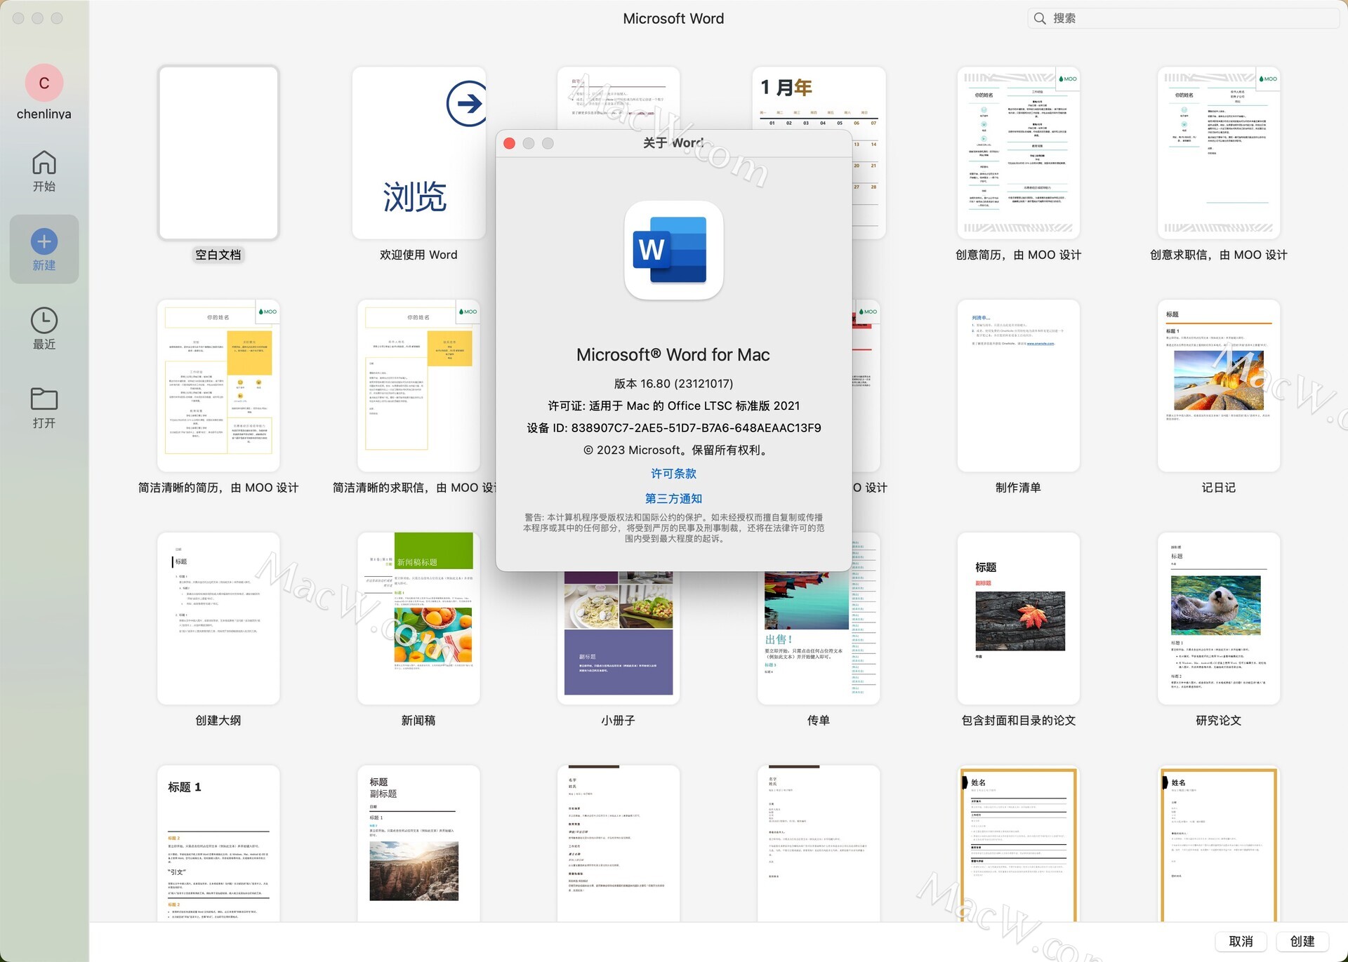Viewport: 1348px width, 962px height.
Task: Select the 新闻稿 newsletter template
Action: (x=418, y=619)
